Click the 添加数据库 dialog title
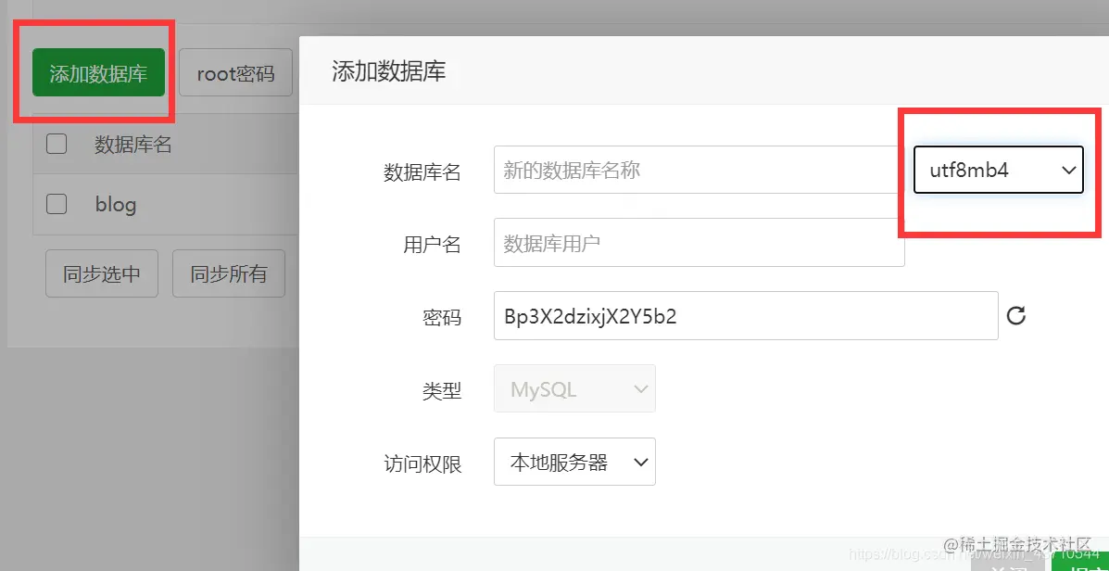Viewport: 1109px width, 571px height. (389, 71)
